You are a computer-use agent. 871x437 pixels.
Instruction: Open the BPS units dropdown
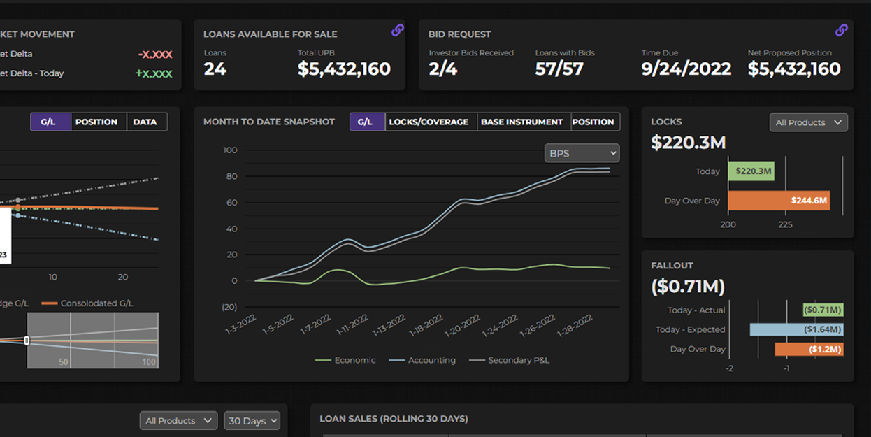click(582, 153)
